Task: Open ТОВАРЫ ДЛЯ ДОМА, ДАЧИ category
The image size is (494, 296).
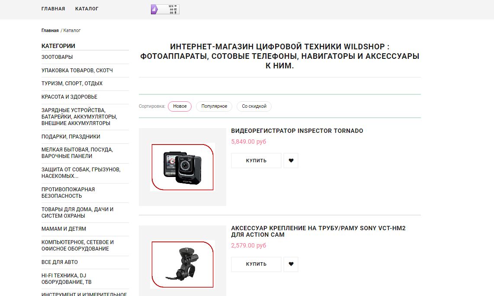Action: click(x=77, y=212)
